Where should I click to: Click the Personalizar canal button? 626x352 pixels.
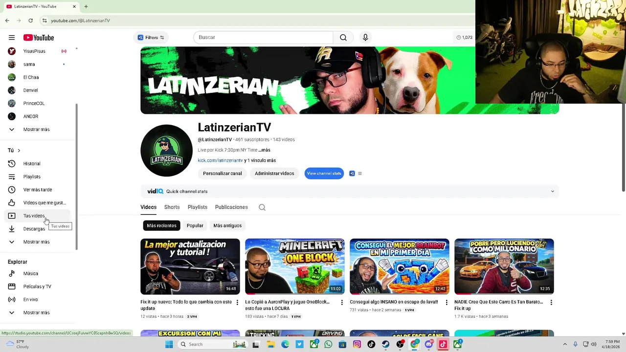click(223, 174)
